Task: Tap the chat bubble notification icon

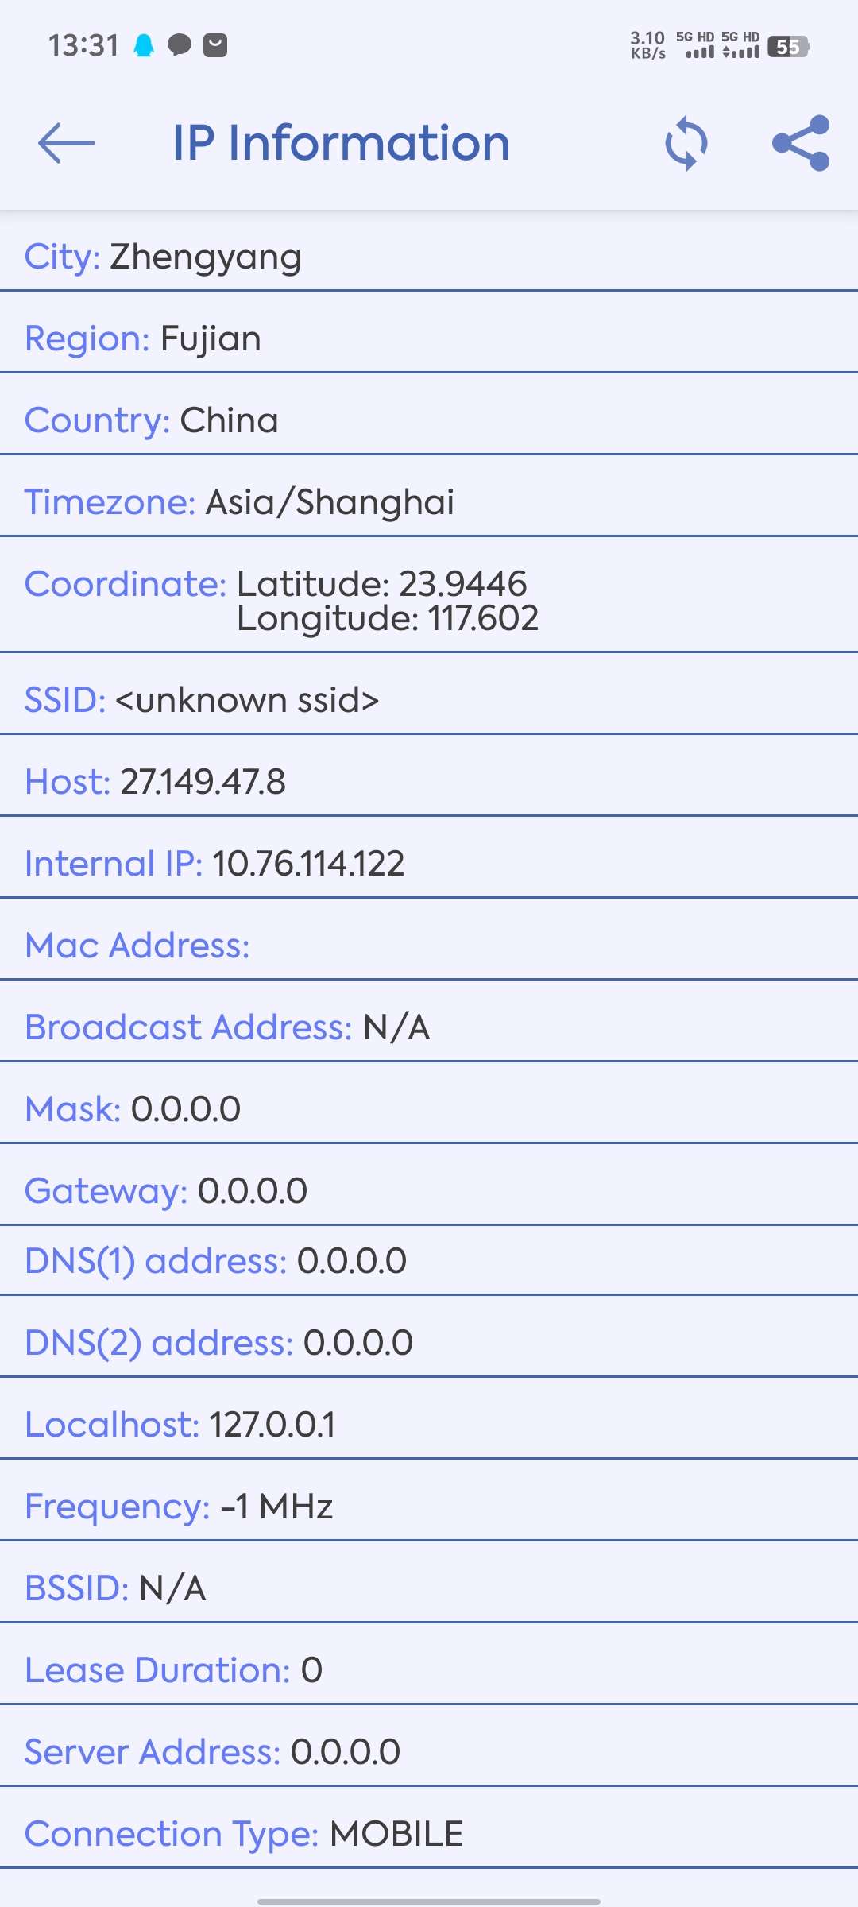Action: (x=180, y=45)
